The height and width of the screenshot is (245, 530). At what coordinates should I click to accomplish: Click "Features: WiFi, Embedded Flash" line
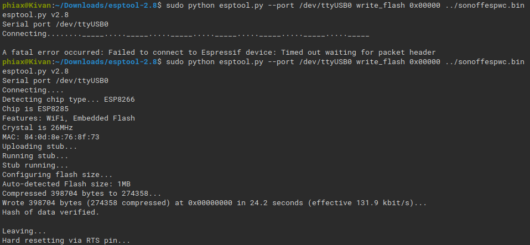[68, 118]
